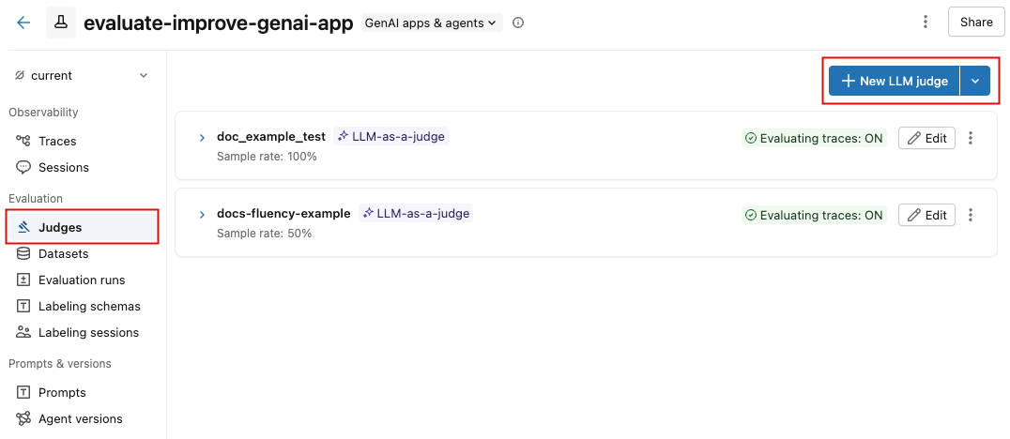Click the back arrow icon

(23, 23)
